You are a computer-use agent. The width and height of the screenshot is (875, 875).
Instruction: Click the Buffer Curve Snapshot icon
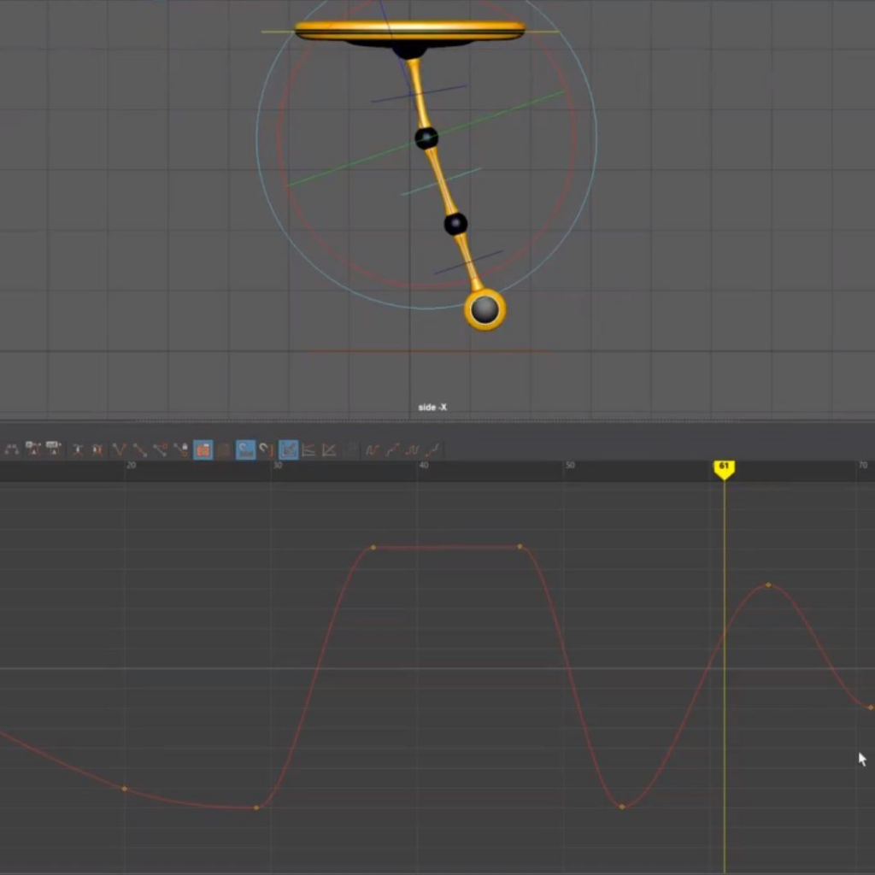coord(78,449)
